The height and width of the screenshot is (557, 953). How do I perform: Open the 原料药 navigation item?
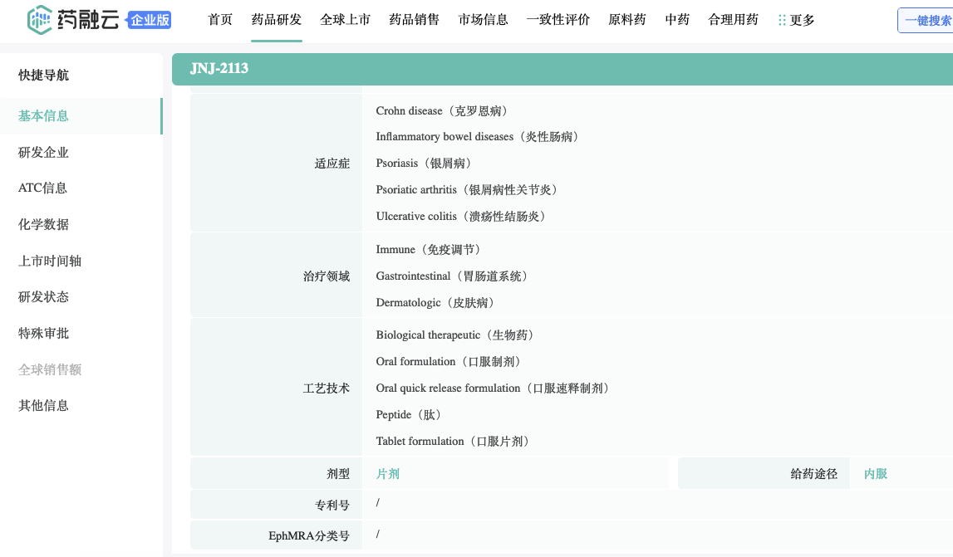(x=627, y=19)
